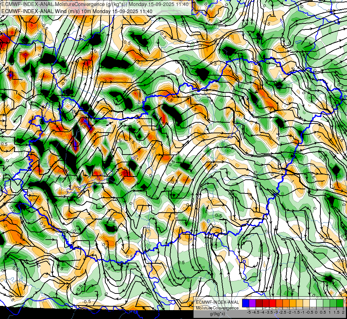The width and height of the screenshot is (347, 319).
Task: Click the blue swatch in the legend
Action: pyautogui.click(x=246, y=303)
